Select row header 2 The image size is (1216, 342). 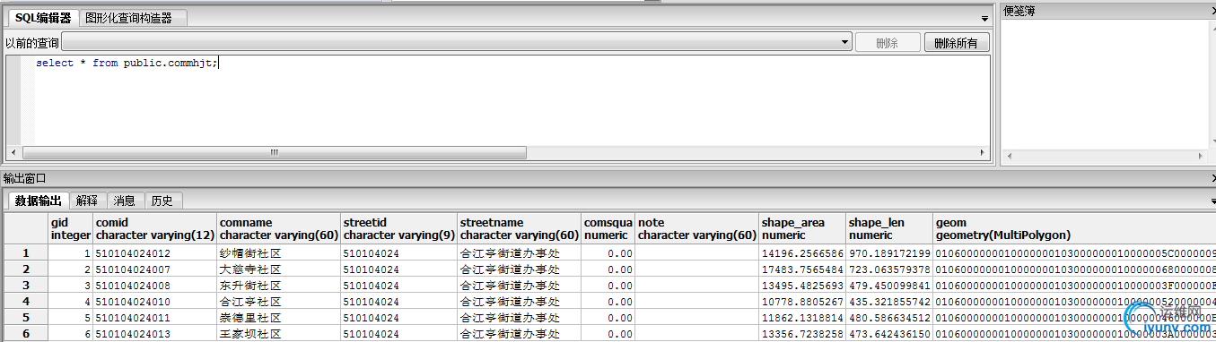coord(25,269)
